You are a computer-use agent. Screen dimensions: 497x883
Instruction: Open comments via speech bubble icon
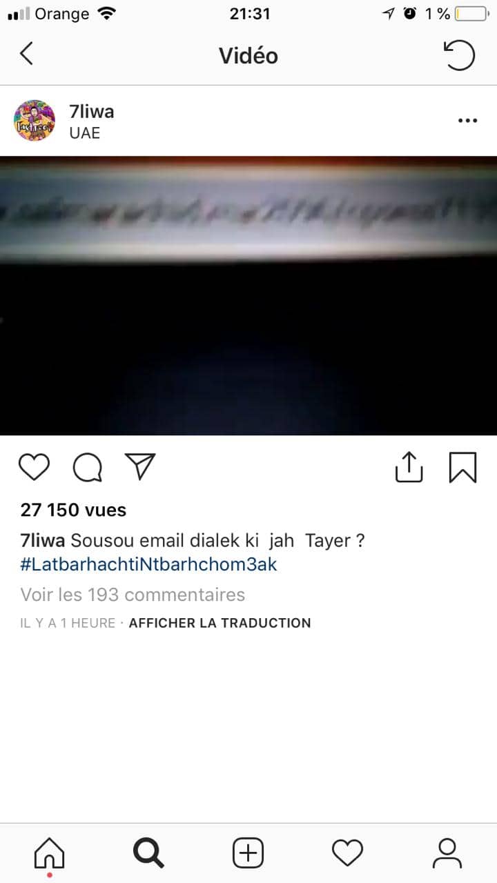pos(88,467)
